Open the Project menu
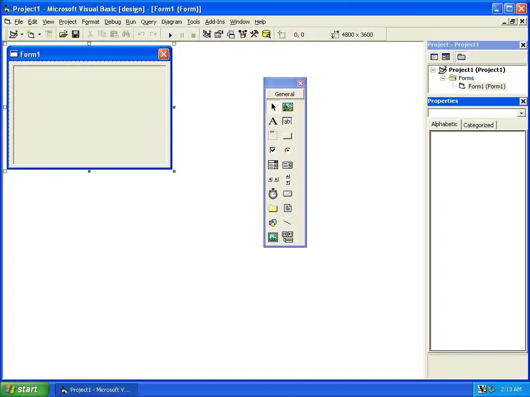 tap(68, 22)
